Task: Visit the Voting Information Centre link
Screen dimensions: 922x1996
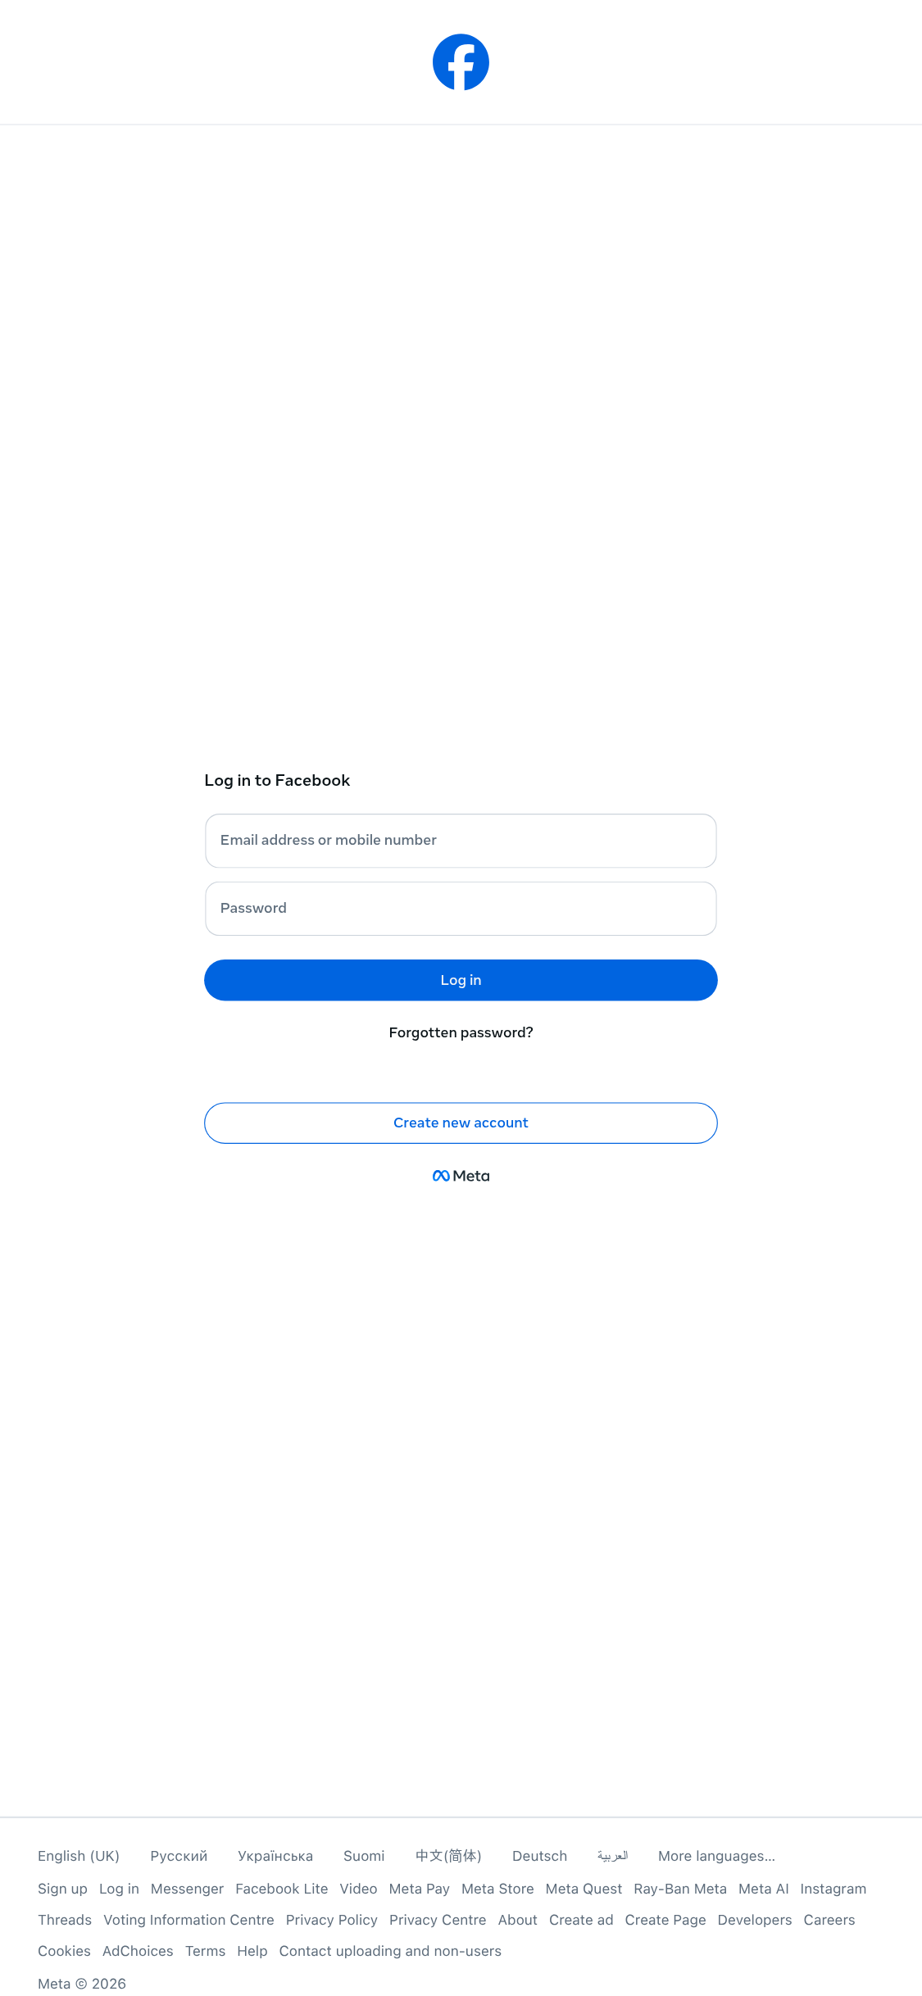Action: (x=188, y=1920)
